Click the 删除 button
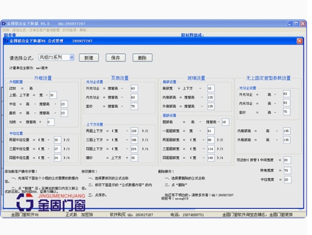Screen dimensions: 312x235 tap(142, 58)
